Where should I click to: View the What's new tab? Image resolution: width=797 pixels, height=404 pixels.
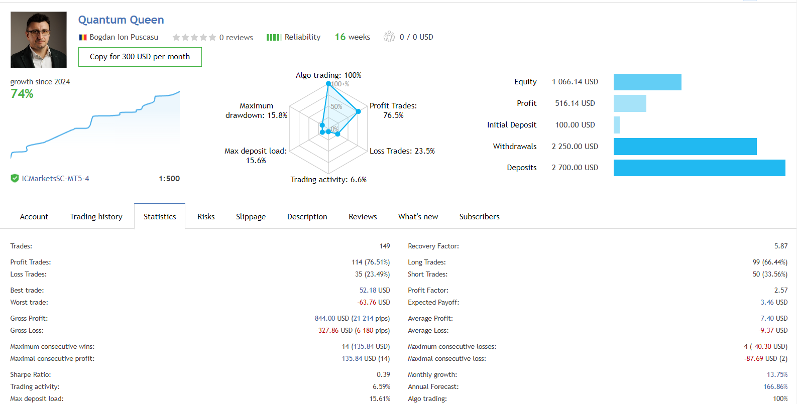(418, 217)
